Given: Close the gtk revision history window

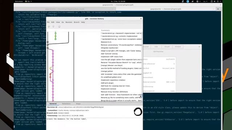Looking at the screenshot, I should point(141,19).
